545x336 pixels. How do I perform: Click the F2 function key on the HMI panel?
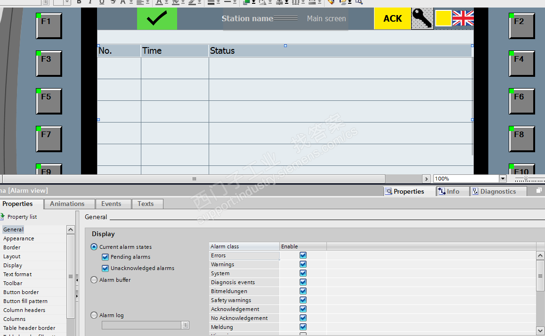tap(522, 26)
